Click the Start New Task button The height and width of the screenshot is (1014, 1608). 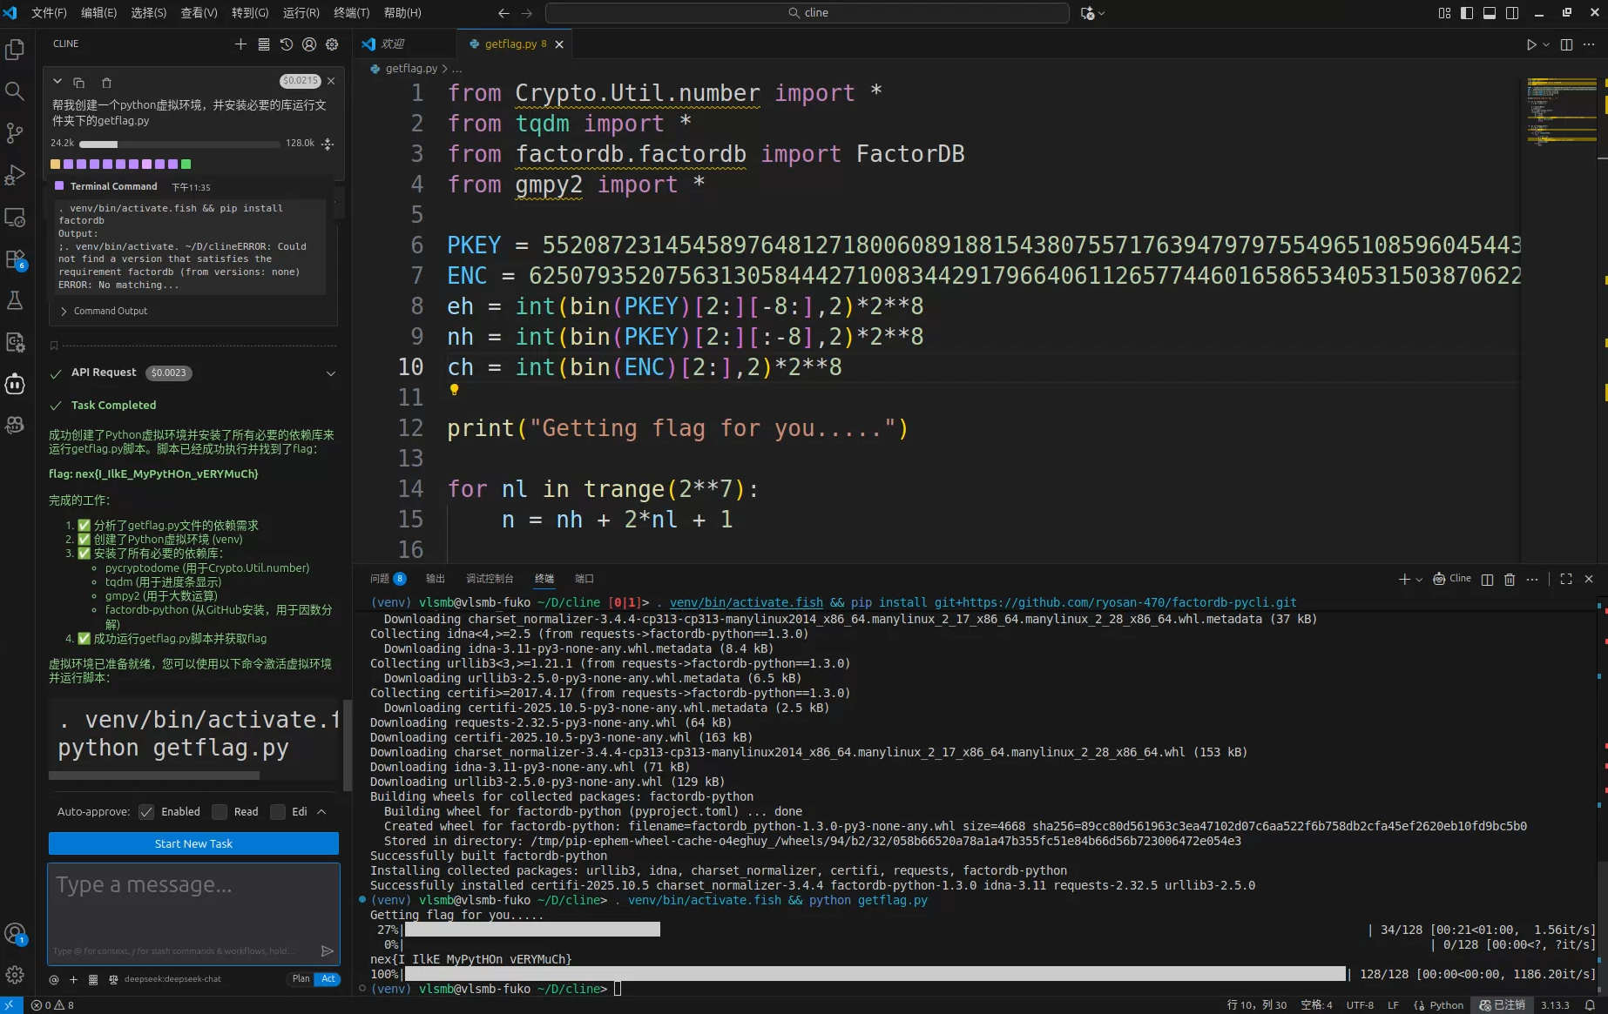tap(193, 843)
